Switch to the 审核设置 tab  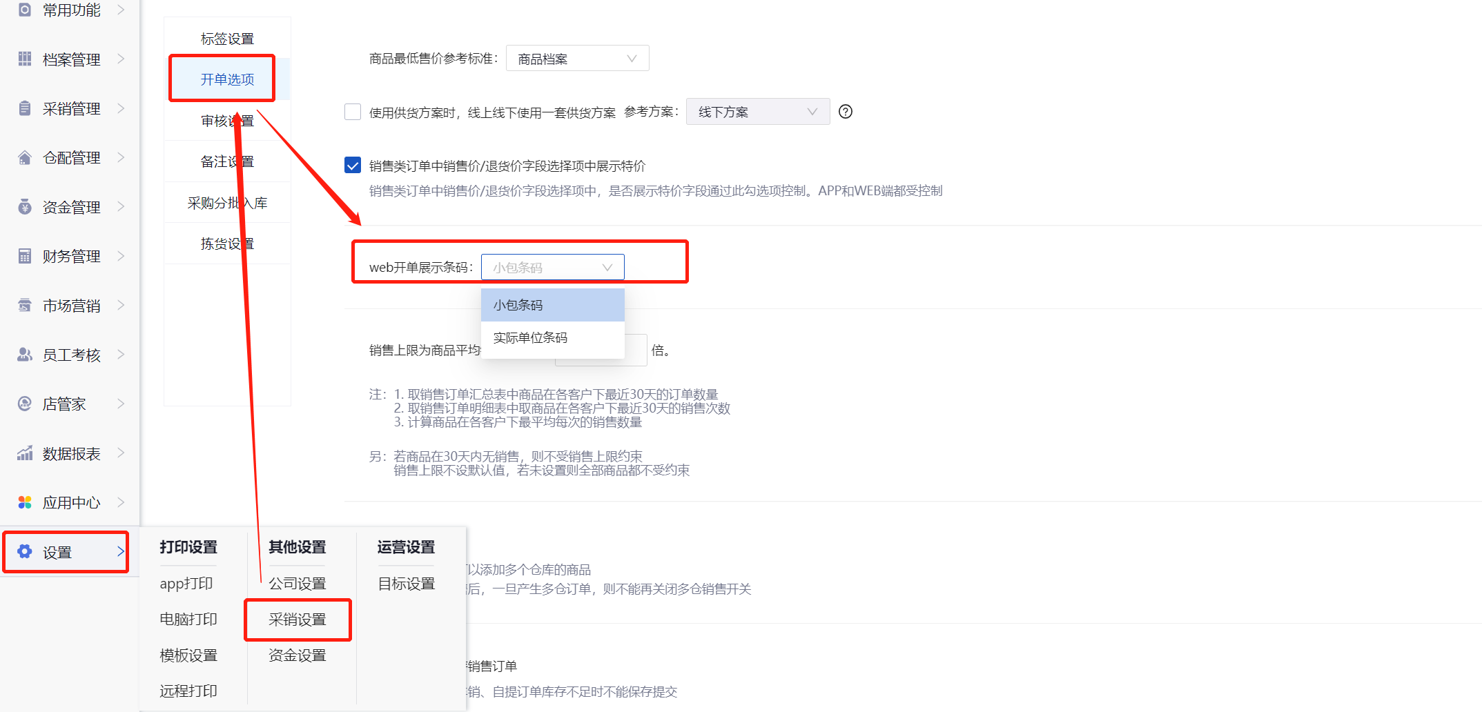tap(227, 121)
